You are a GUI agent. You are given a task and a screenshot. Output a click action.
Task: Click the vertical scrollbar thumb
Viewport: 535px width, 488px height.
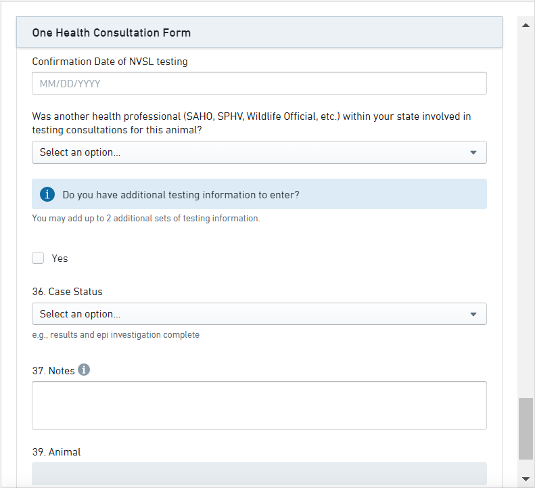pos(526,429)
